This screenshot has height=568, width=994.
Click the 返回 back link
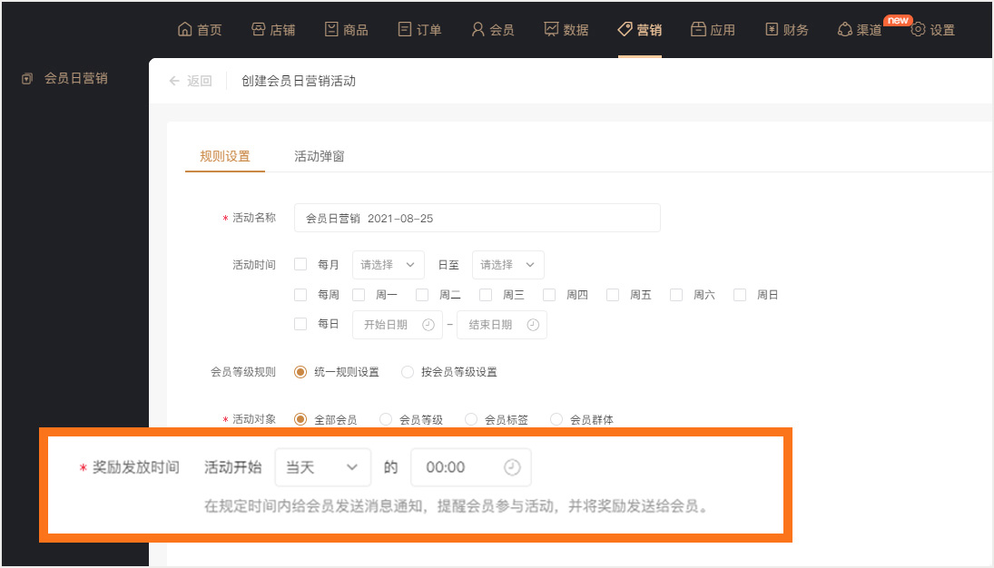[x=190, y=81]
